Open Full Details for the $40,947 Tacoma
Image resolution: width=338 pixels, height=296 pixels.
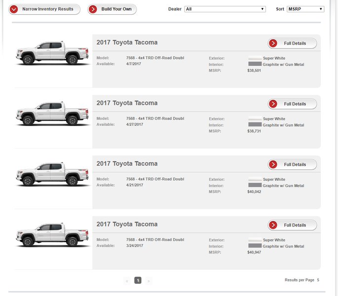click(x=292, y=225)
